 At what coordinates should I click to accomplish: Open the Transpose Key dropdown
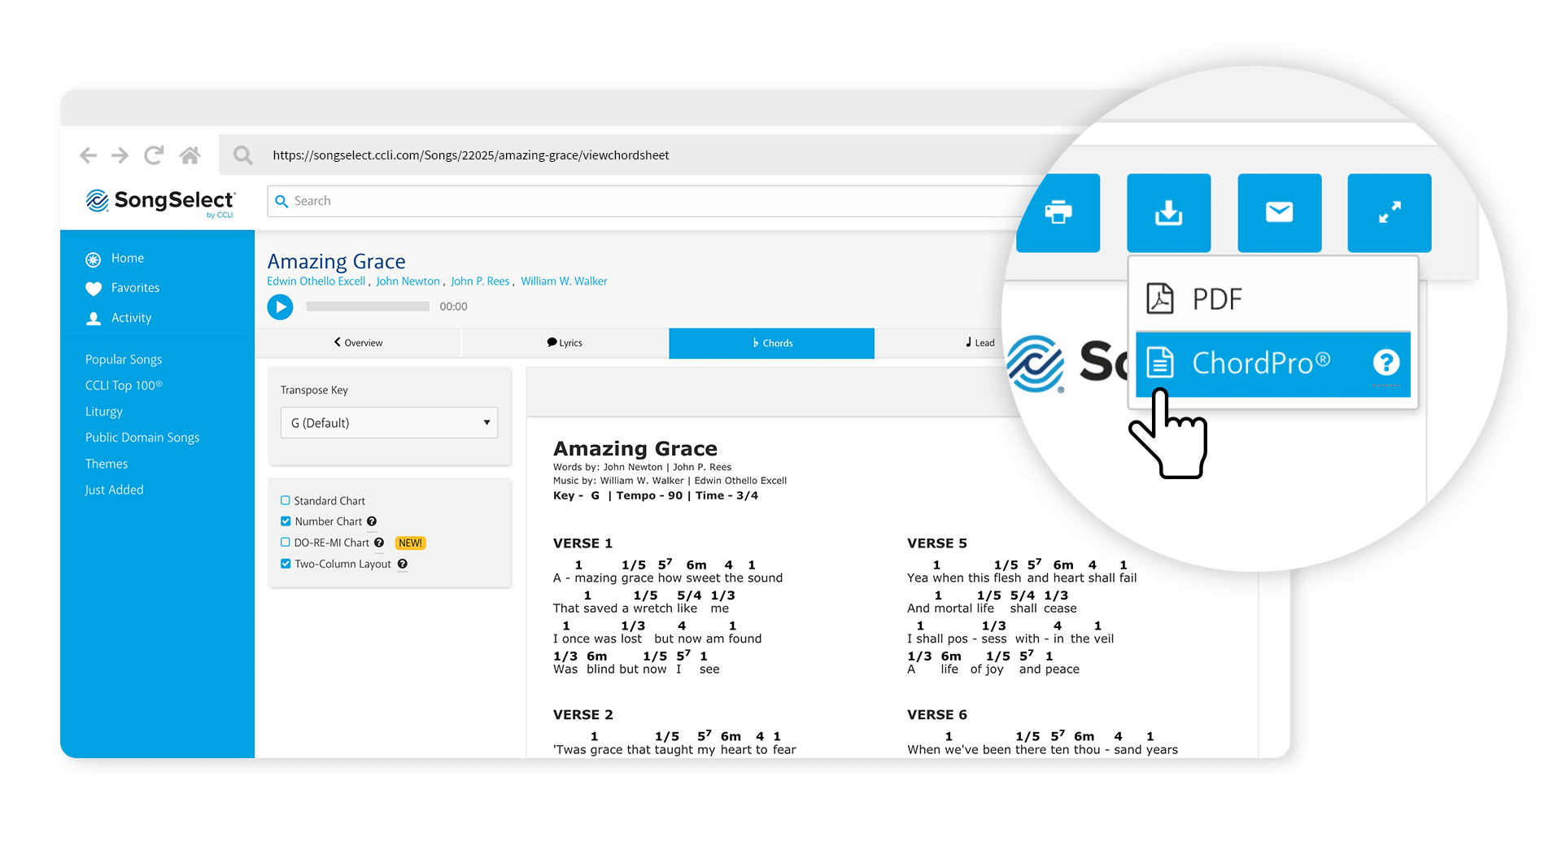[x=389, y=423]
